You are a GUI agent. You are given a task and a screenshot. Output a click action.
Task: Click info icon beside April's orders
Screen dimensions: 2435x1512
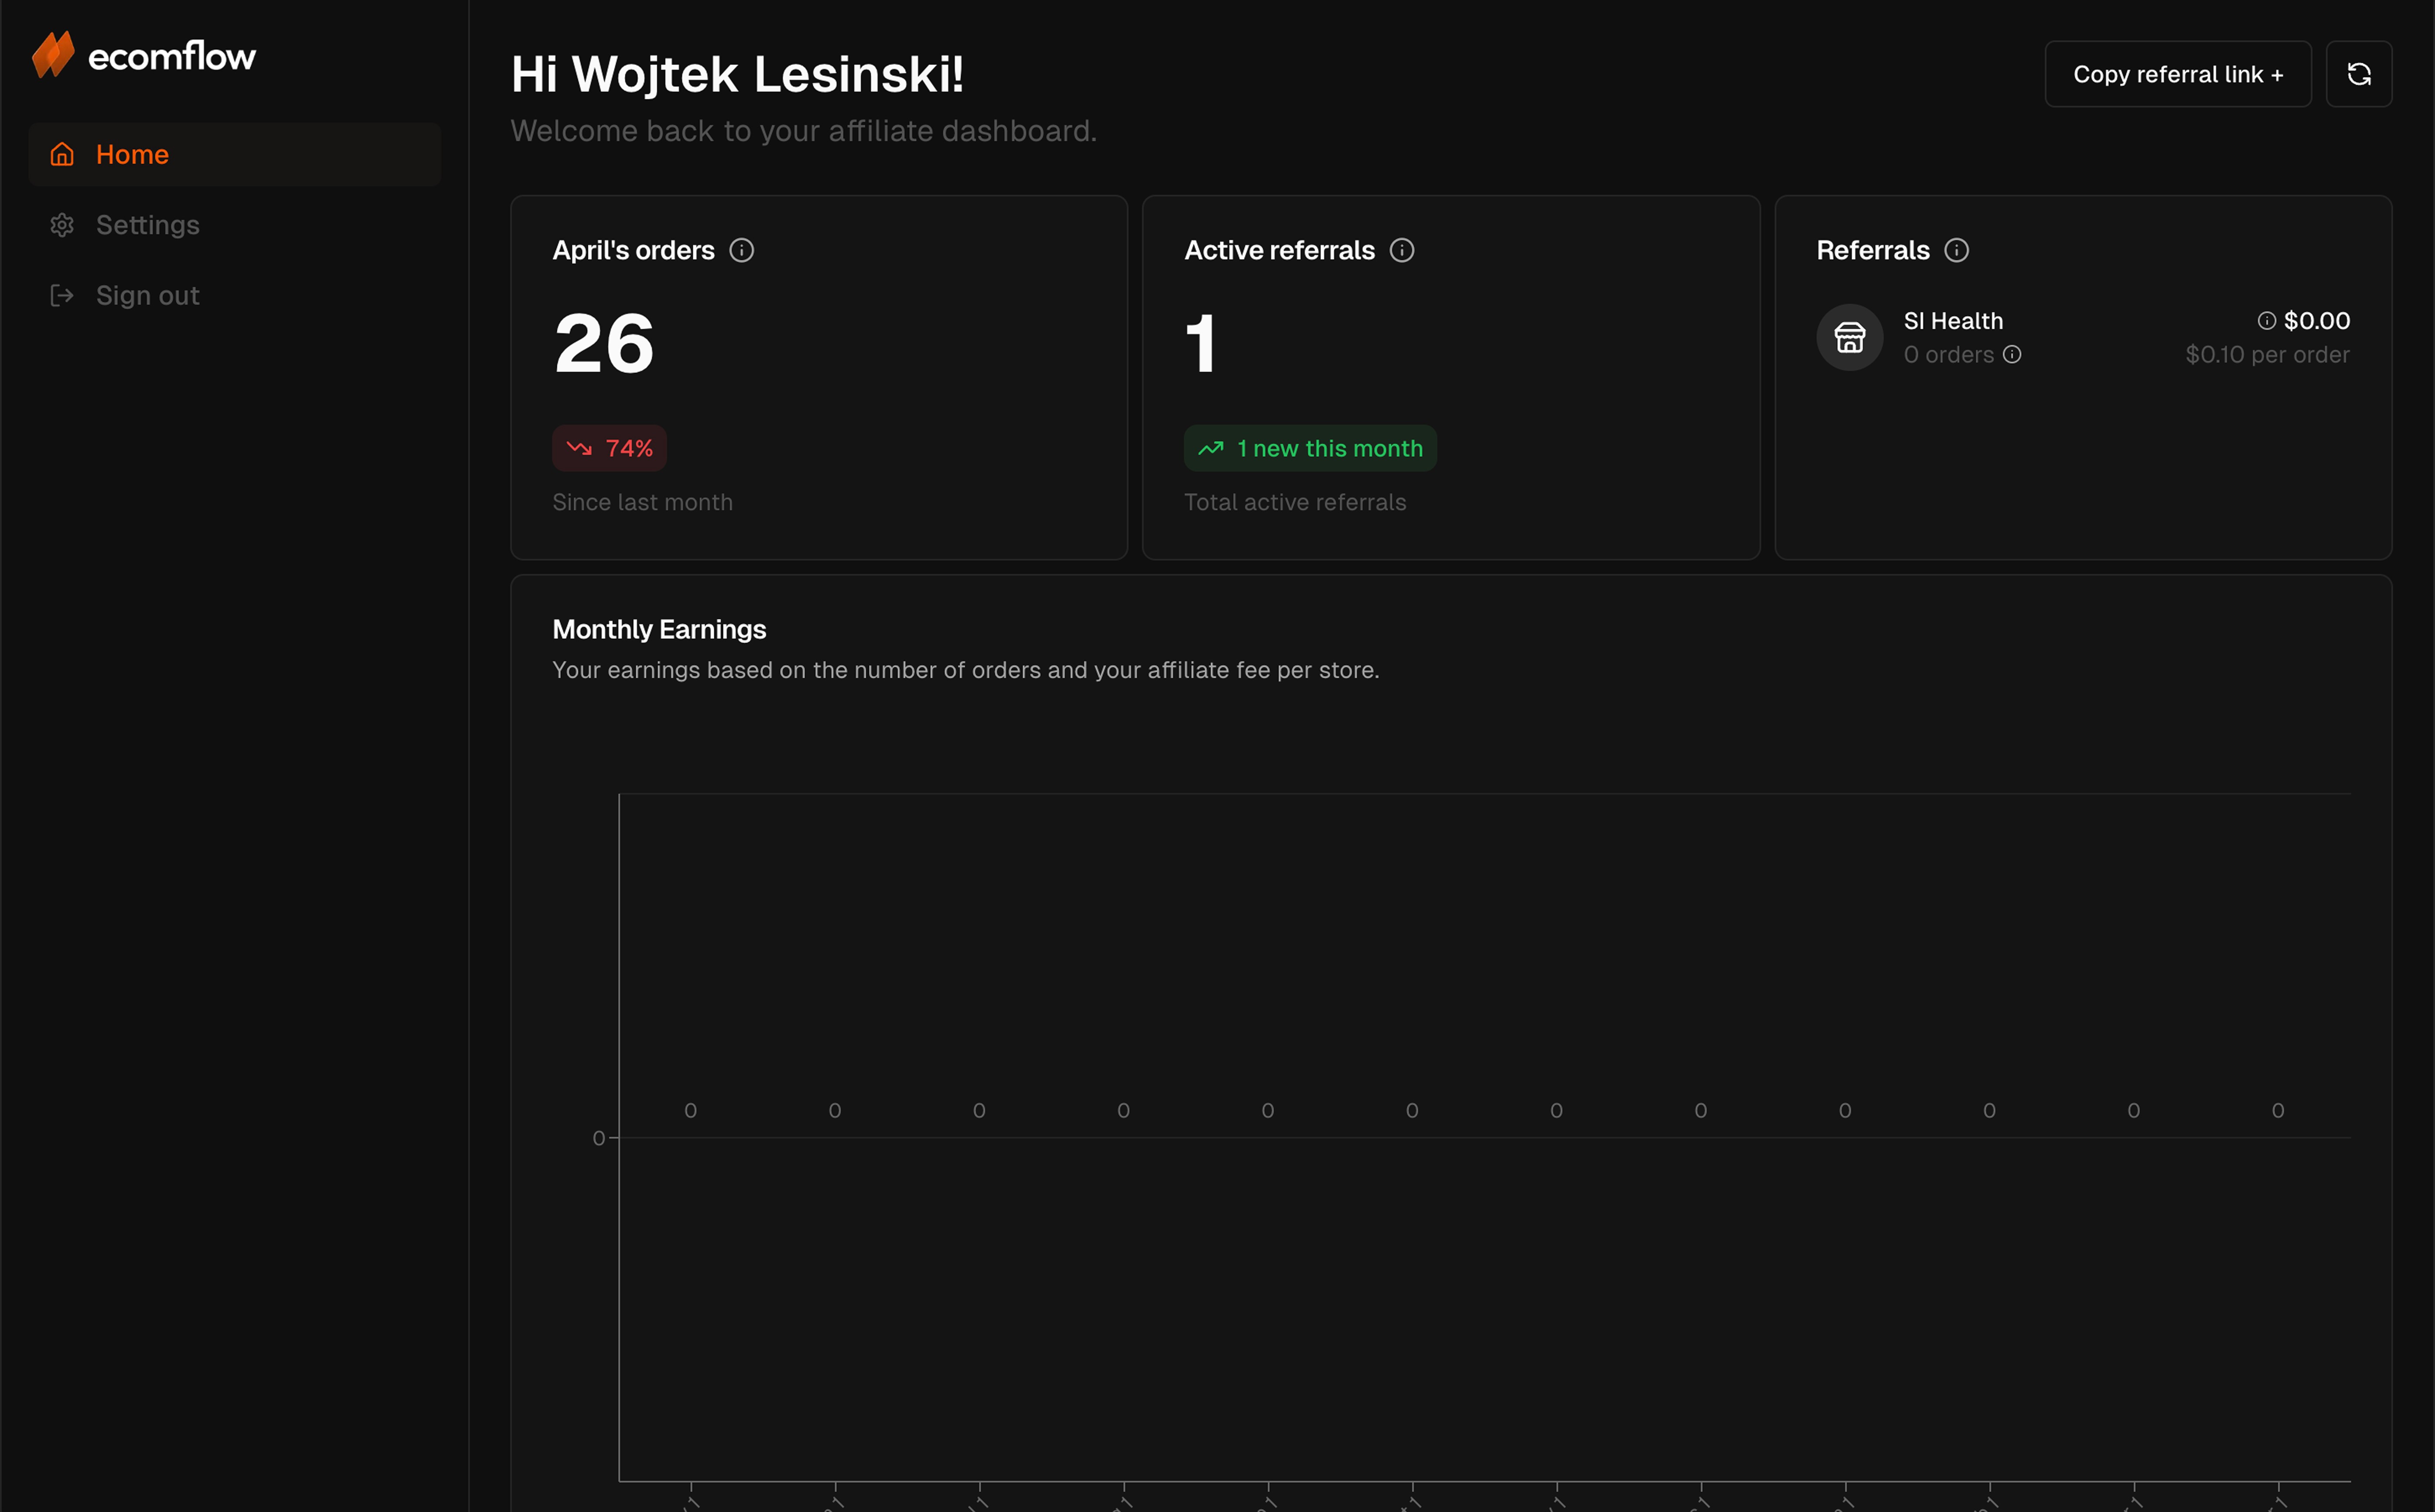tap(741, 250)
